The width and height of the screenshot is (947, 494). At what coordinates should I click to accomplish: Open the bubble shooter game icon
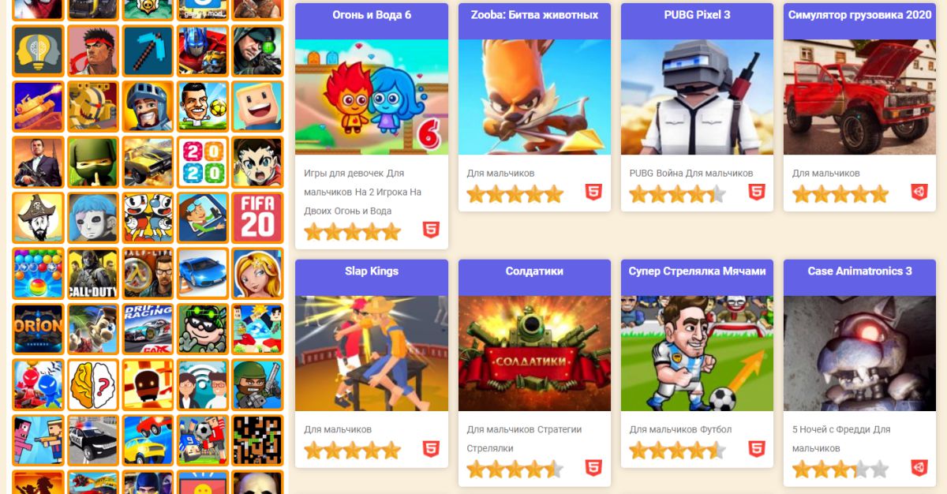38,273
